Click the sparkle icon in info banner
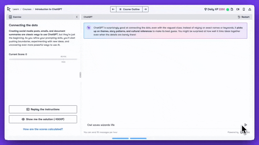The width and height of the screenshot is (259, 145). tap(89, 27)
